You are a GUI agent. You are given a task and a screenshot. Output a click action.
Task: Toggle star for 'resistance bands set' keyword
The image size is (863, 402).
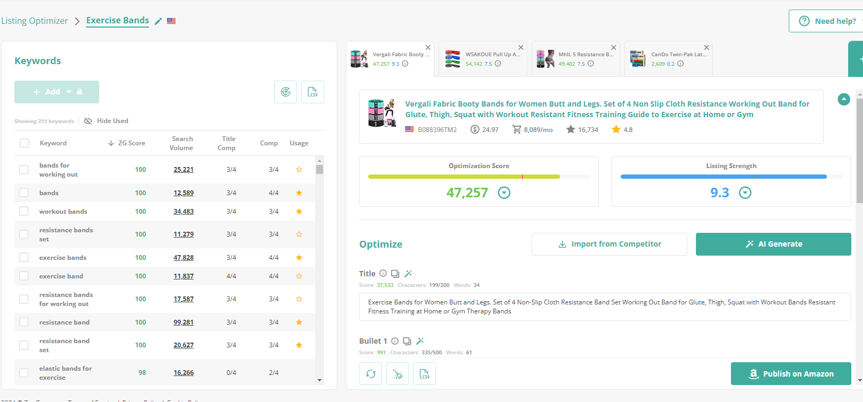point(299,234)
